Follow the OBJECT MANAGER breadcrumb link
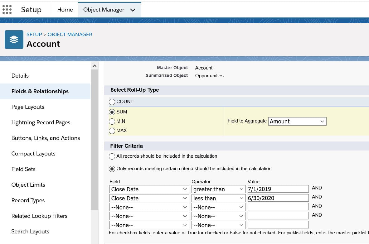This screenshot has height=244, width=369. (x=70, y=34)
